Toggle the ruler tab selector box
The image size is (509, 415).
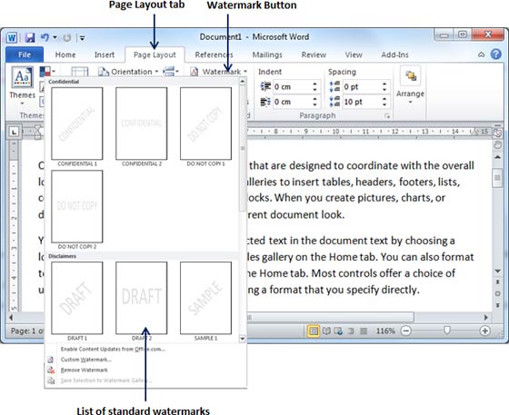[x=14, y=132]
